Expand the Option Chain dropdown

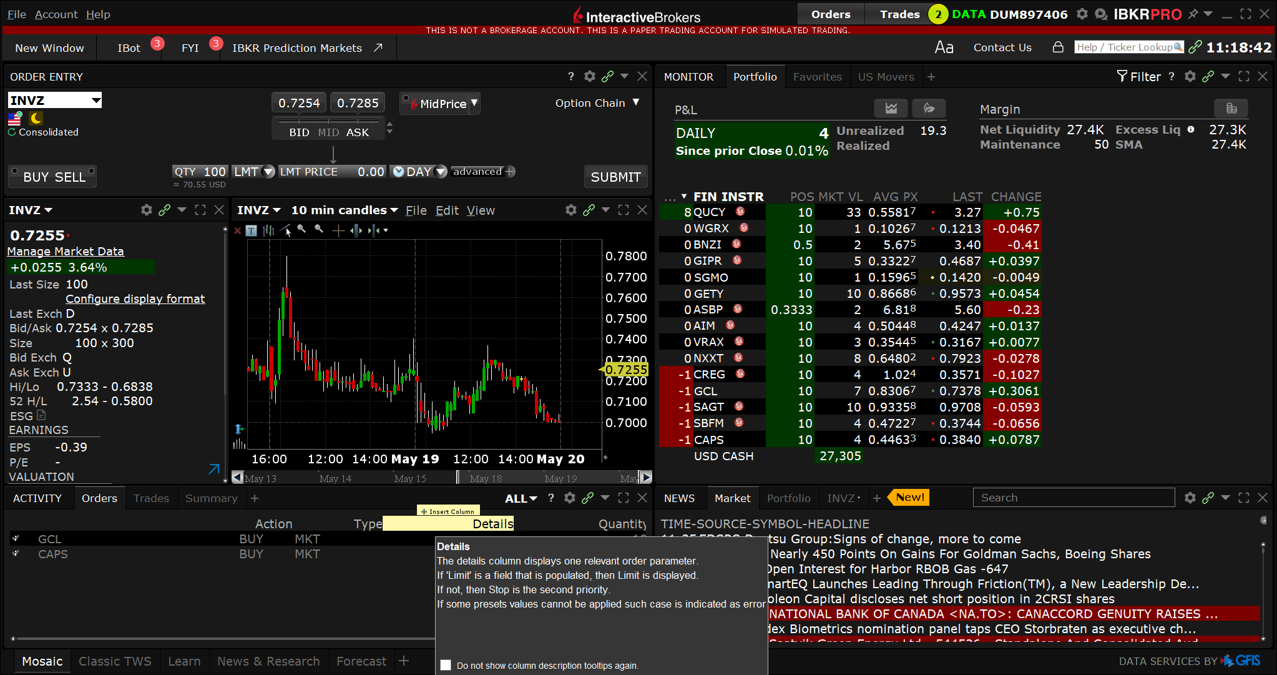tap(636, 102)
